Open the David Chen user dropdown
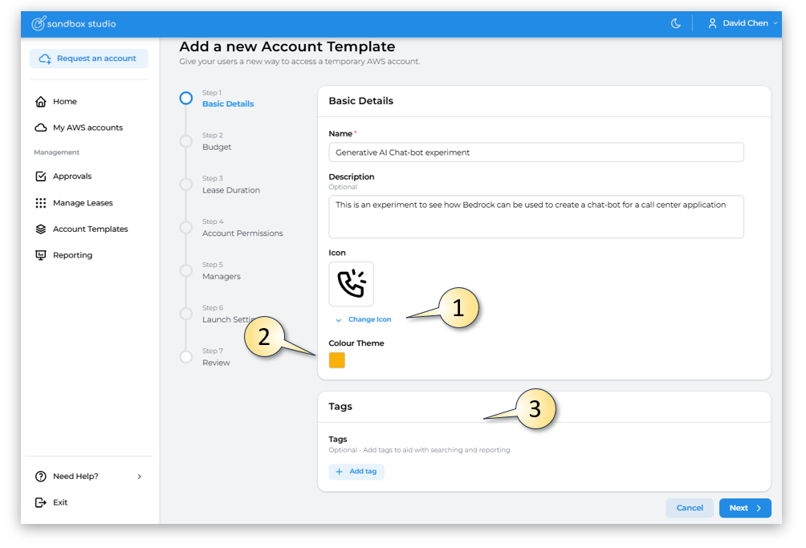This screenshot has height=548, width=806. [743, 24]
